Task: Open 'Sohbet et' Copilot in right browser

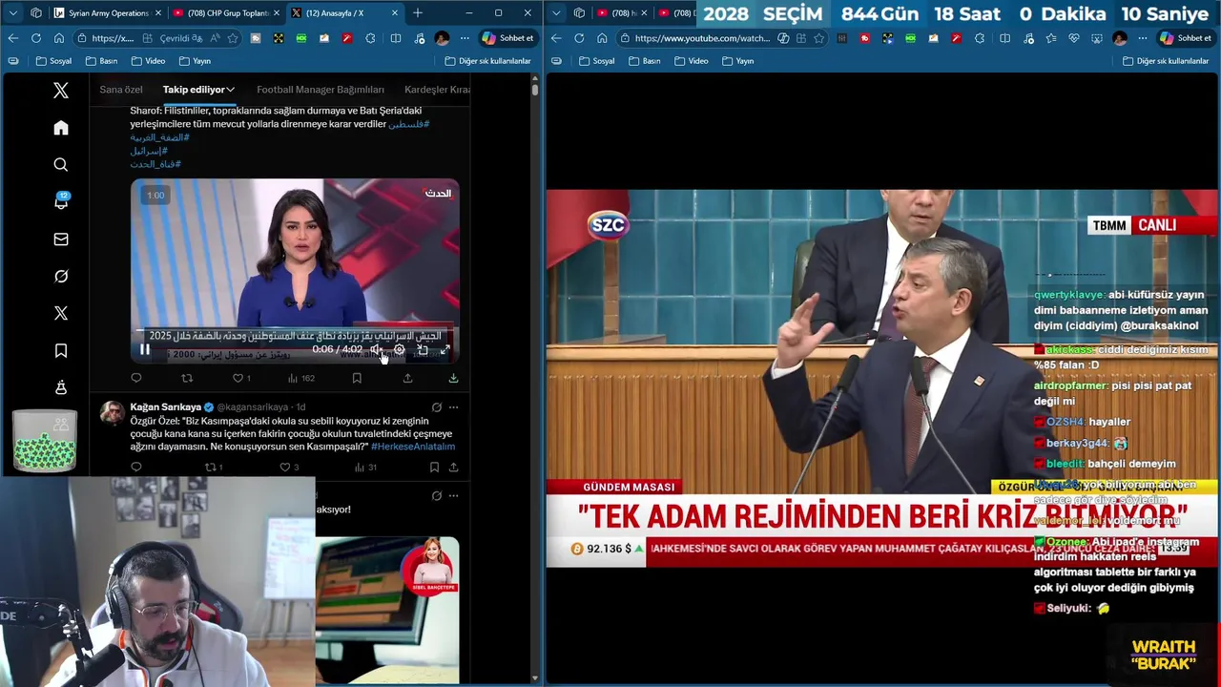Action: pyautogui.click(x=1186, y=38)
